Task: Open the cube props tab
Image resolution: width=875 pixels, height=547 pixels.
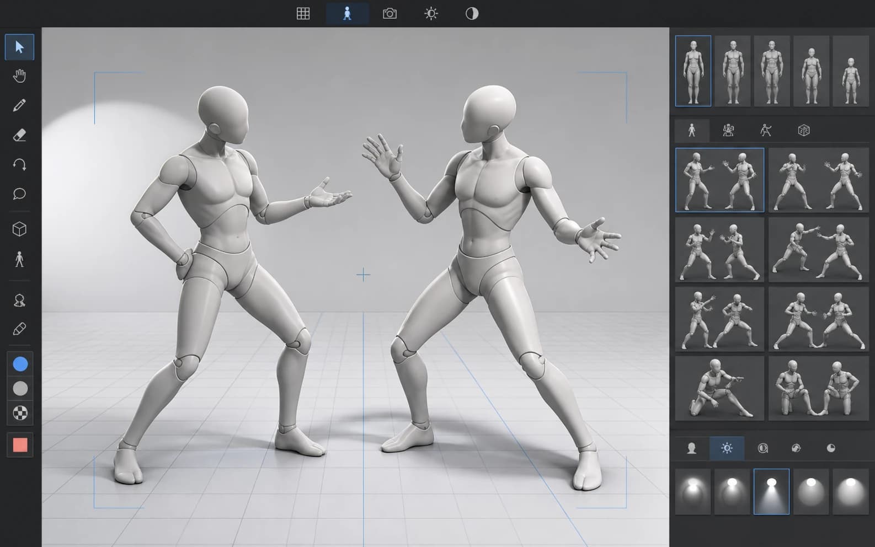Action: (x=804, y=131)
